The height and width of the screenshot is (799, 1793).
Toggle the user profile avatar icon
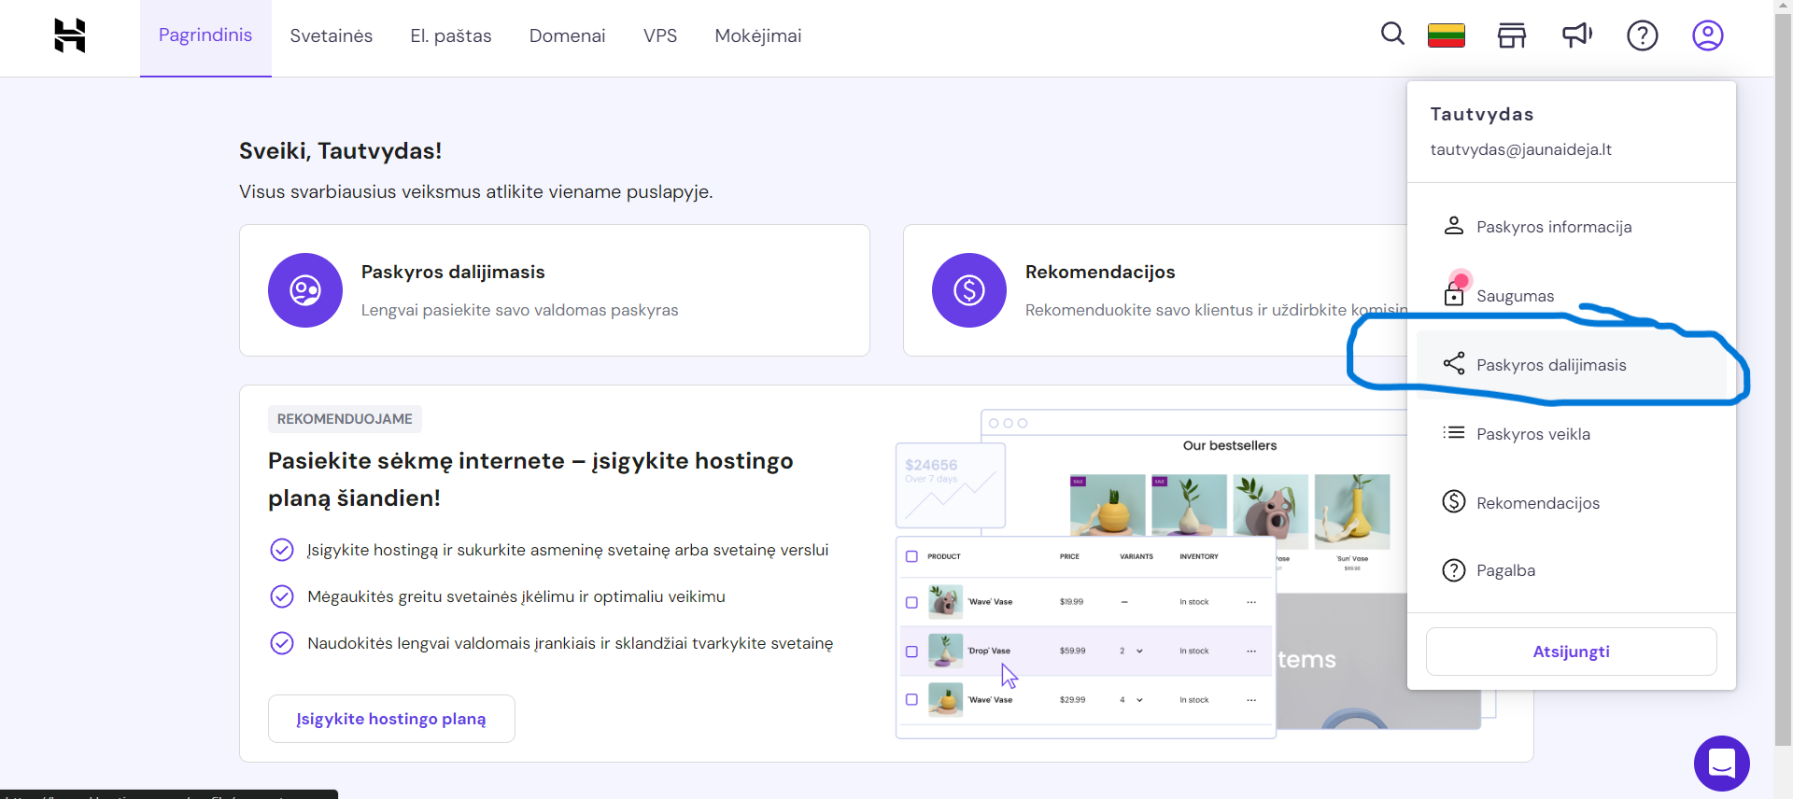pyautogui.click(x=1707, y=35)
